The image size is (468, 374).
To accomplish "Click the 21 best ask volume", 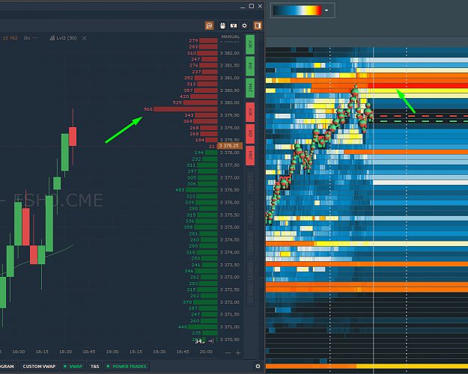I will tap(212, 147).
